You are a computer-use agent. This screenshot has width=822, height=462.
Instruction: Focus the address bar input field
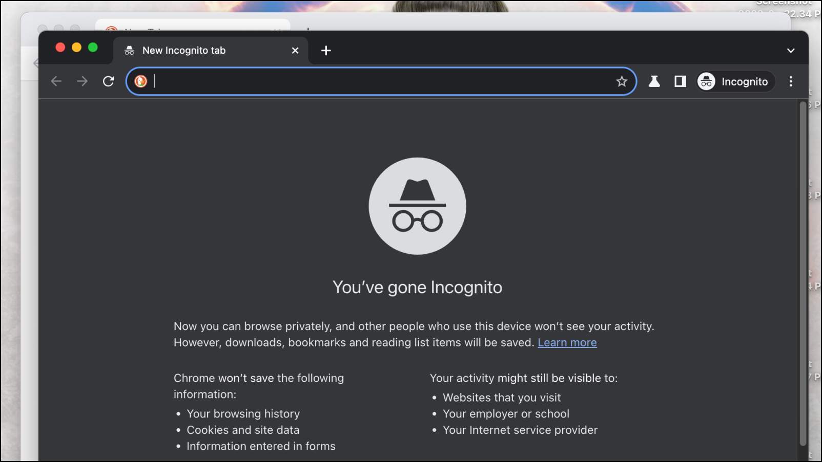click(x=382, y=81)
